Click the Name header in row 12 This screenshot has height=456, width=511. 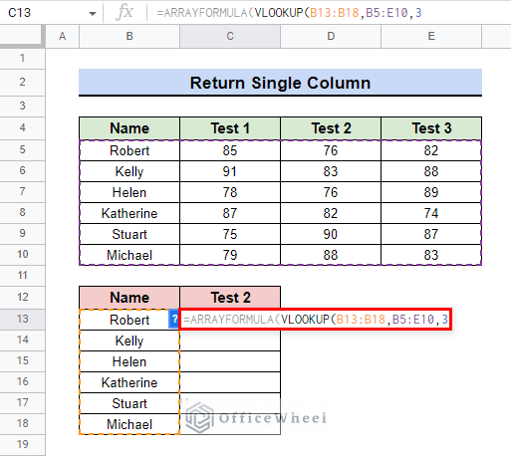pyautogui.click(x=129, y=298)
